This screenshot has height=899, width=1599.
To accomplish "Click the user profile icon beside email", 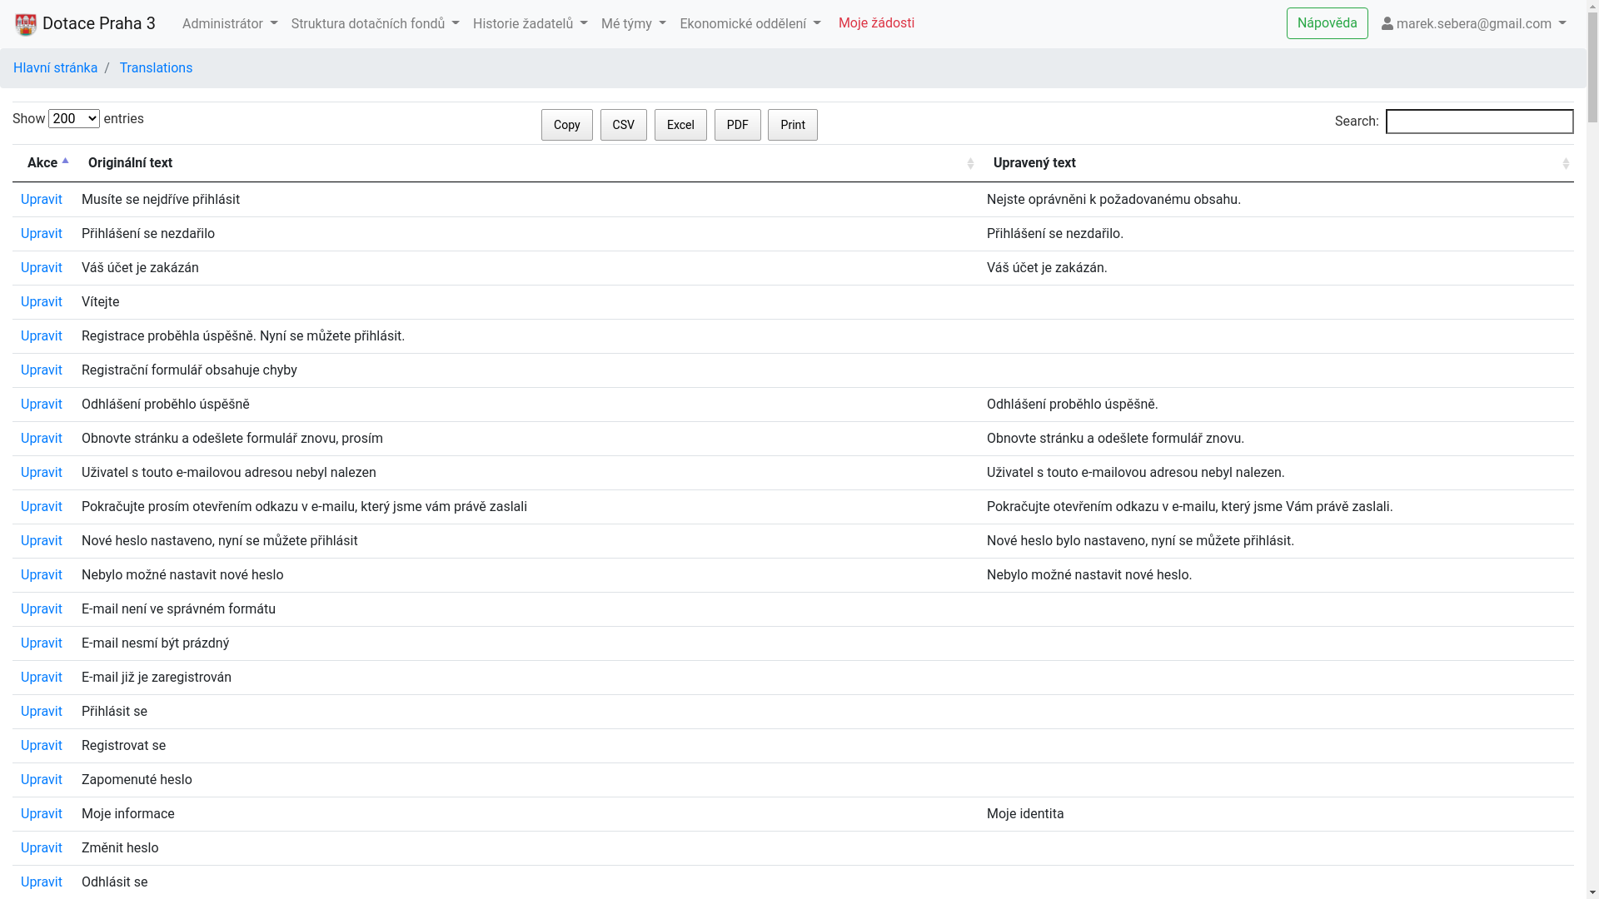I will coord(1387,24).
